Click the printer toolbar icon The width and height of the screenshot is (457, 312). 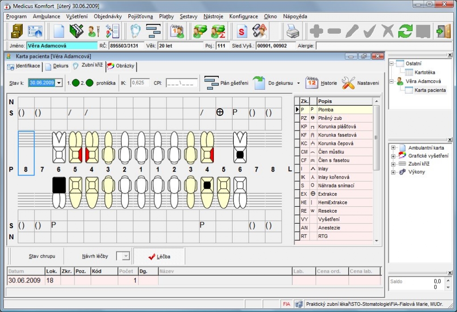[293, 31]
